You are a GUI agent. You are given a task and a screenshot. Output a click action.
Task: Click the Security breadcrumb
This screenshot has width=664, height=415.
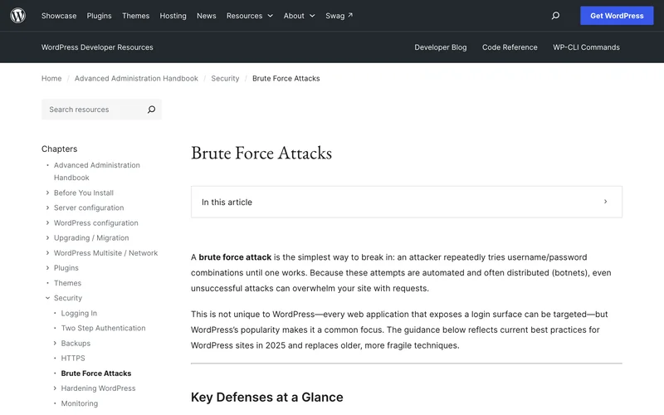click(225, 78)
